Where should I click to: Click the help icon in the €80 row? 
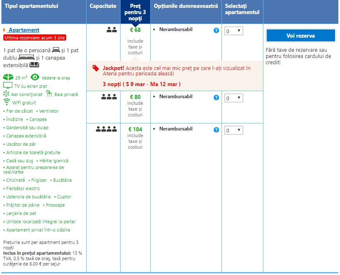(x=216, y=98)
